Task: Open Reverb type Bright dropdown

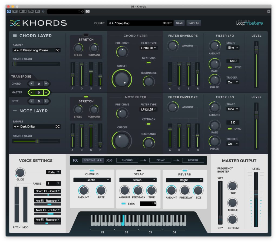Action: [184, 180]
